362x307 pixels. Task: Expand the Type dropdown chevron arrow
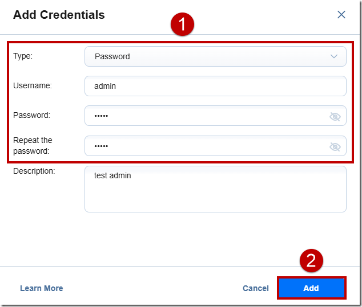coord(334,56)
